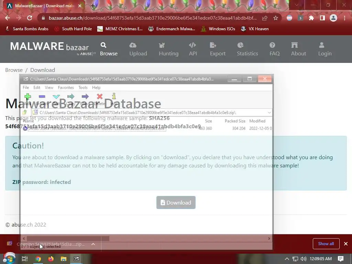Open File Explorer from the taskbar

tap(64, 259)
